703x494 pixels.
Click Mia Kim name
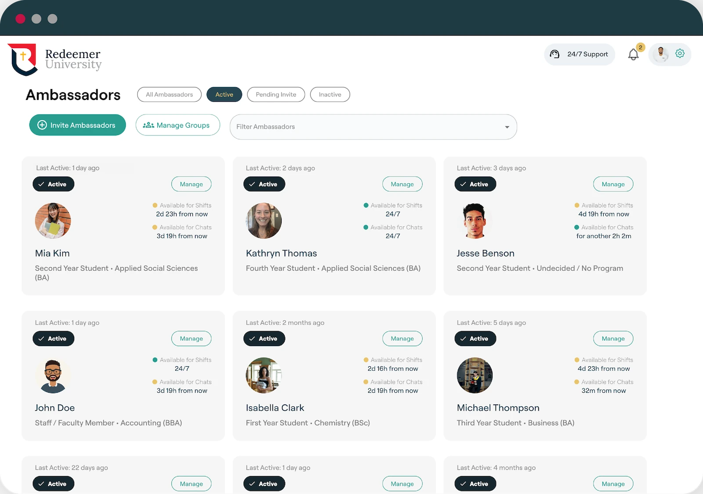point(52,254)
